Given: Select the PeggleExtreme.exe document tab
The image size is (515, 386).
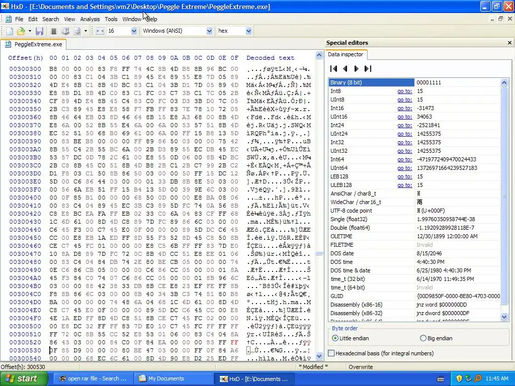Looking at the screenshot, I should coord(34,44).
